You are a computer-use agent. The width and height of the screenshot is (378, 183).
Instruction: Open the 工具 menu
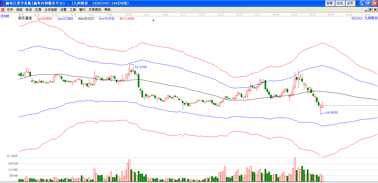73,10
